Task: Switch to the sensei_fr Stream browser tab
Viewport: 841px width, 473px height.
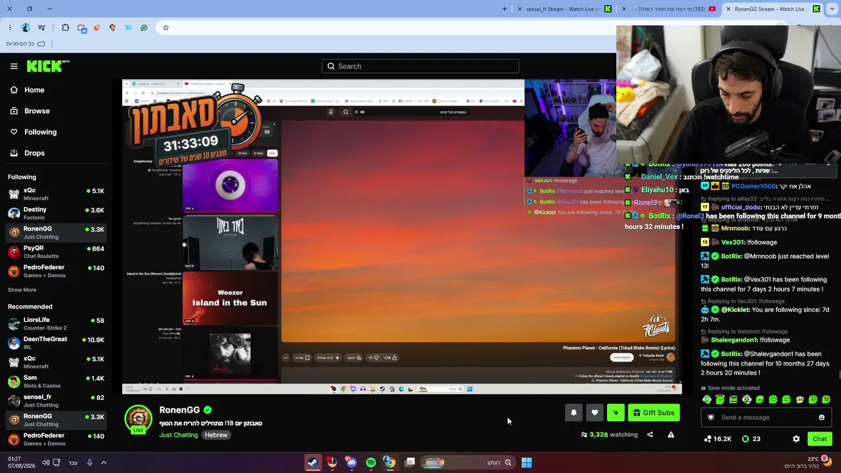Action: point(564,9)
